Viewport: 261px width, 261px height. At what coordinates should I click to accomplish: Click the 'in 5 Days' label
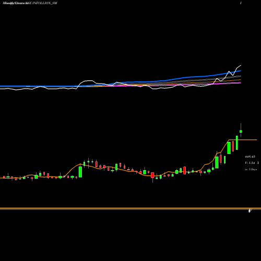[251, 169]
